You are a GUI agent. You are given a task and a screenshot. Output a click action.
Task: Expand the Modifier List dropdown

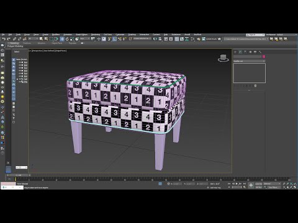coord(250,61)
